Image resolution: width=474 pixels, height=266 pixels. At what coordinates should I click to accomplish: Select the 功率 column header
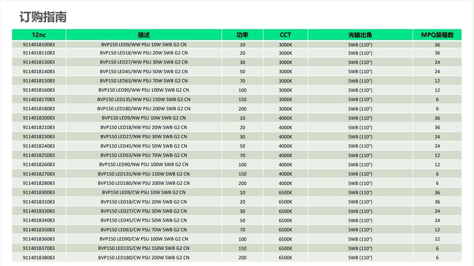[x=243, y=35]
